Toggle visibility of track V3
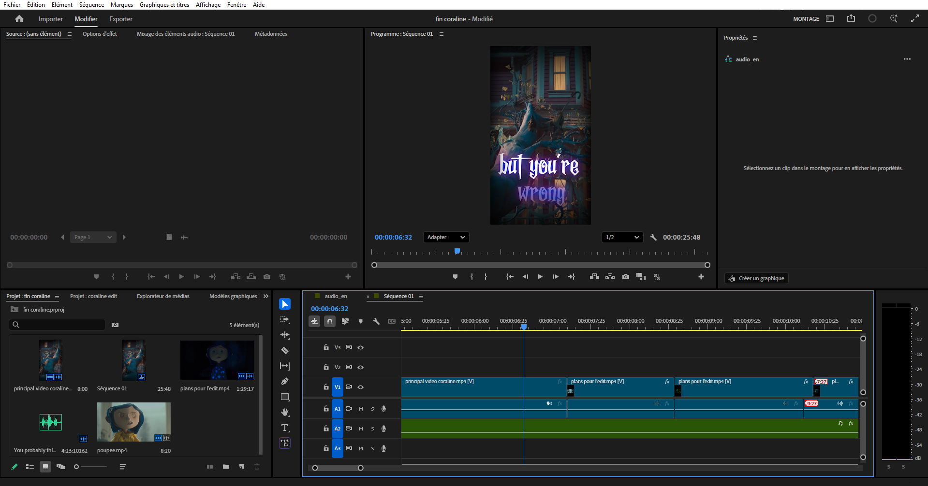Image resolution: width=928 pixels, height=486 pixels. tap(361, 347)
